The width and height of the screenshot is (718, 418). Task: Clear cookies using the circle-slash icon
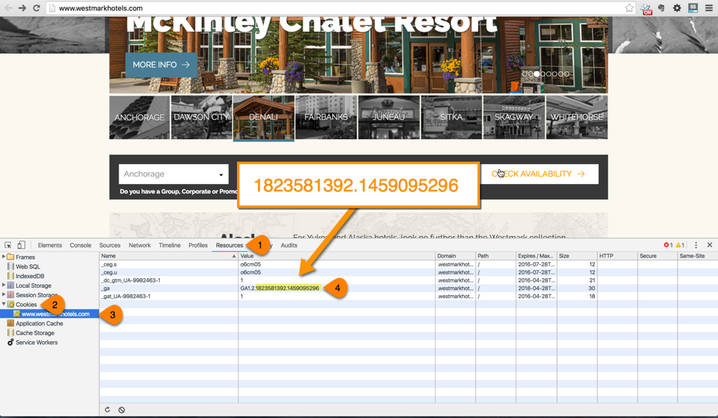[122, 410]
